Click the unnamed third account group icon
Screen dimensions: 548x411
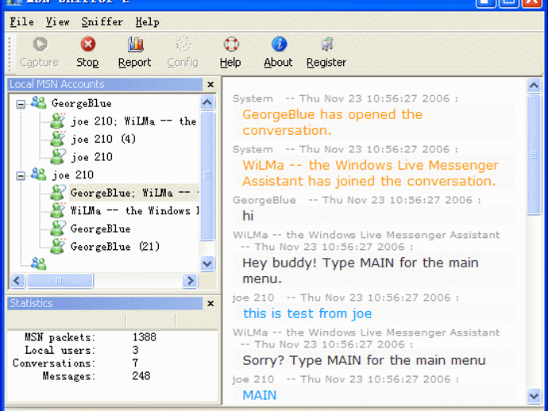[38, 263]
